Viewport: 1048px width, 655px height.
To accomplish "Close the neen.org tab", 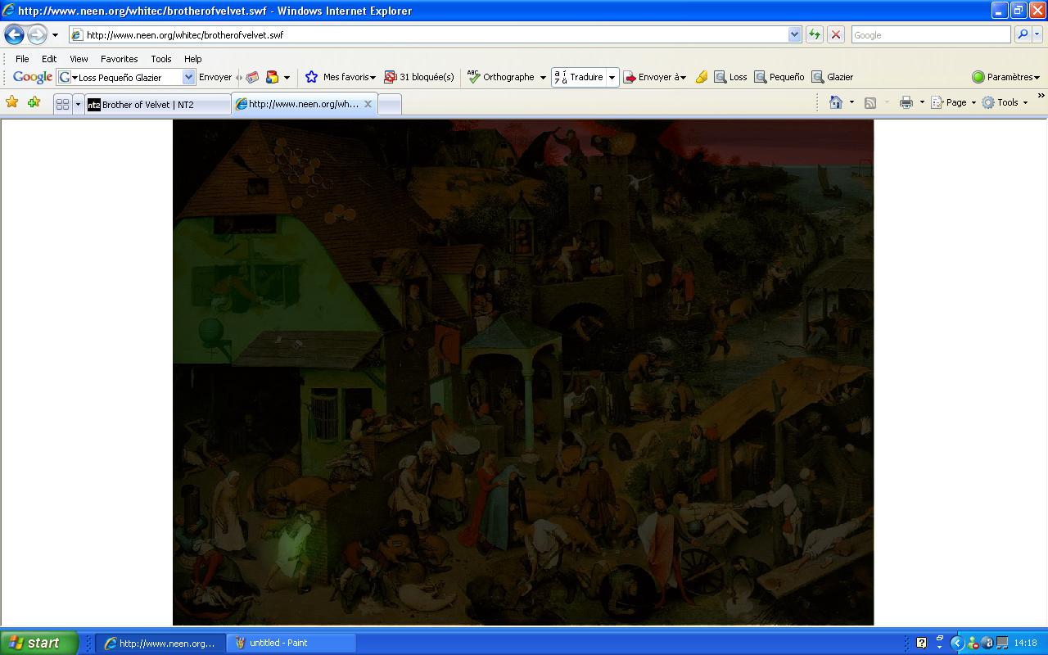I will [368, 104].
